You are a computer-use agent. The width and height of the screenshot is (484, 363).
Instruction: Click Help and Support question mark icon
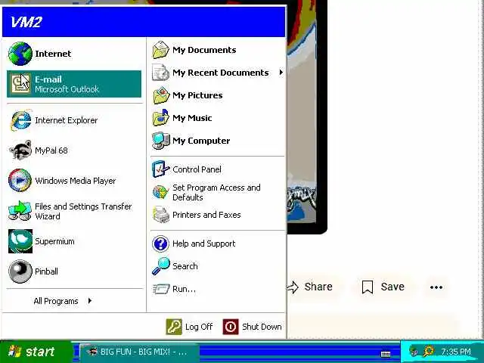click(160, 244)
